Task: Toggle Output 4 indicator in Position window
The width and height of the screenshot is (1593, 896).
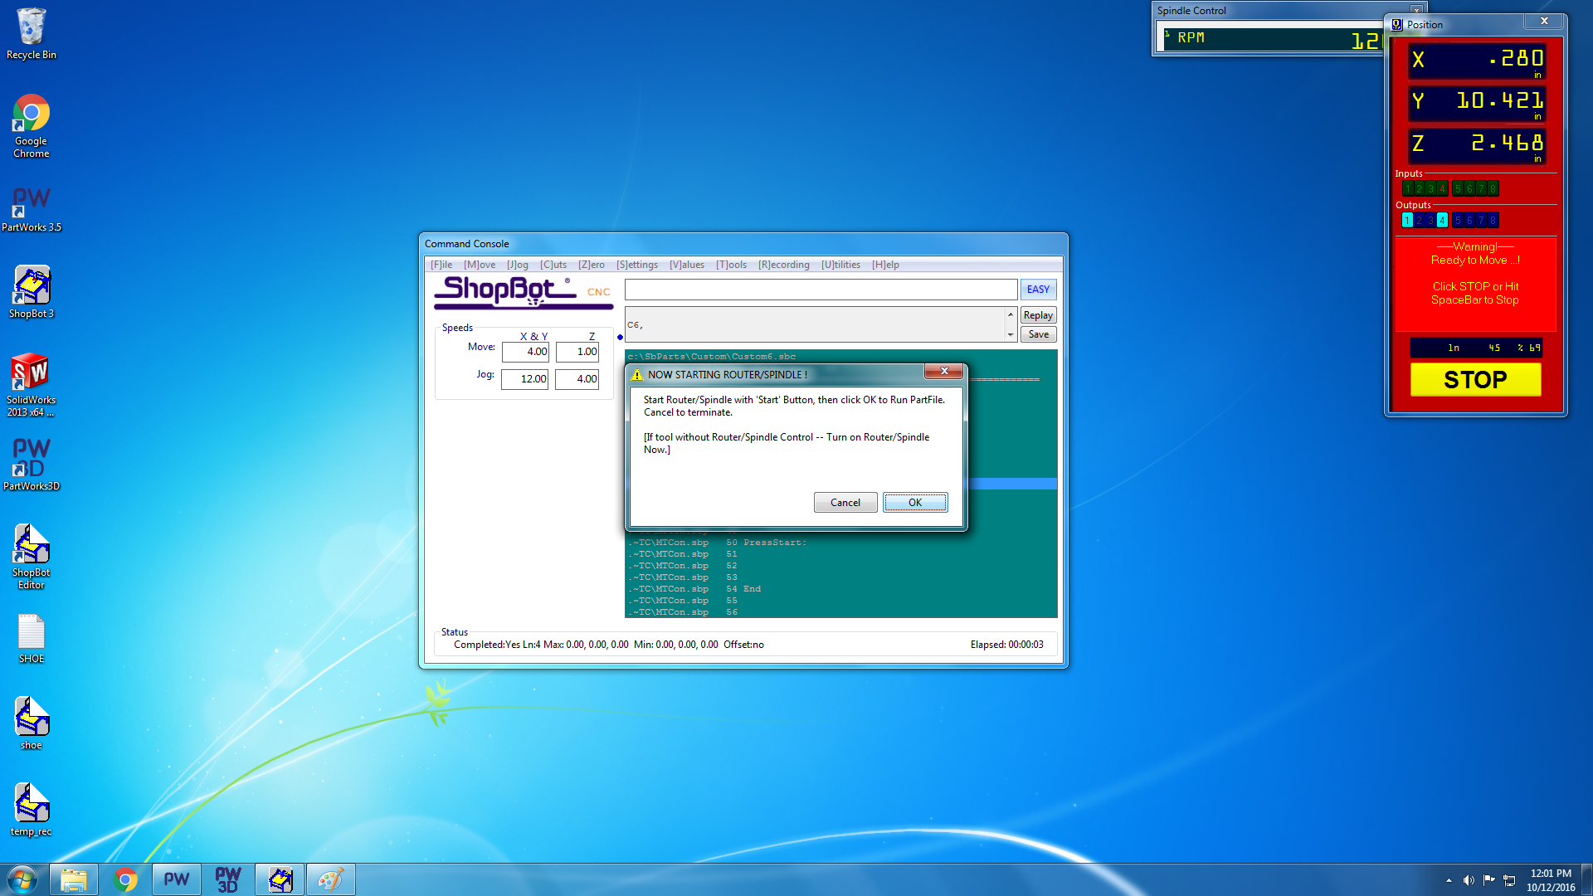Action: click(x=1442, y=221)
